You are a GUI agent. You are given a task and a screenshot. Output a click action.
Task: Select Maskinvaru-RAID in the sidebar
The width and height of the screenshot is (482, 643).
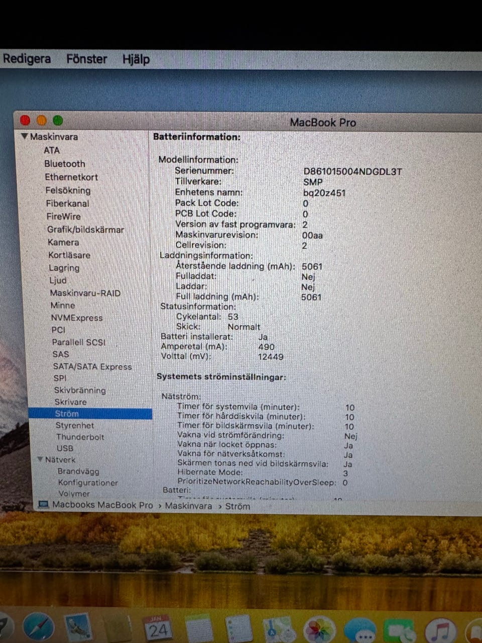[x=85, y=293]
